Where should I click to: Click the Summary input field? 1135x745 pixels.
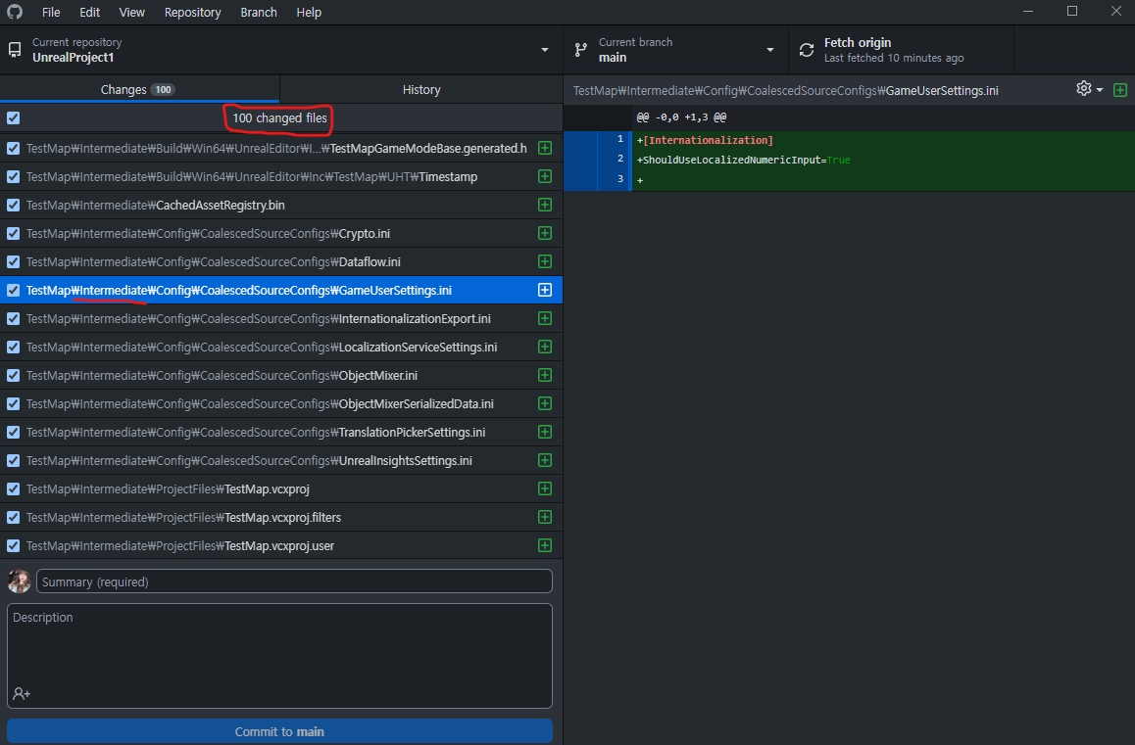[294, 581]
